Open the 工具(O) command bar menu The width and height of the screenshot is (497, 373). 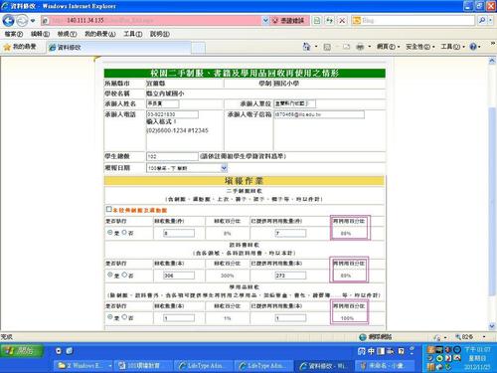[x=452, y=47]
